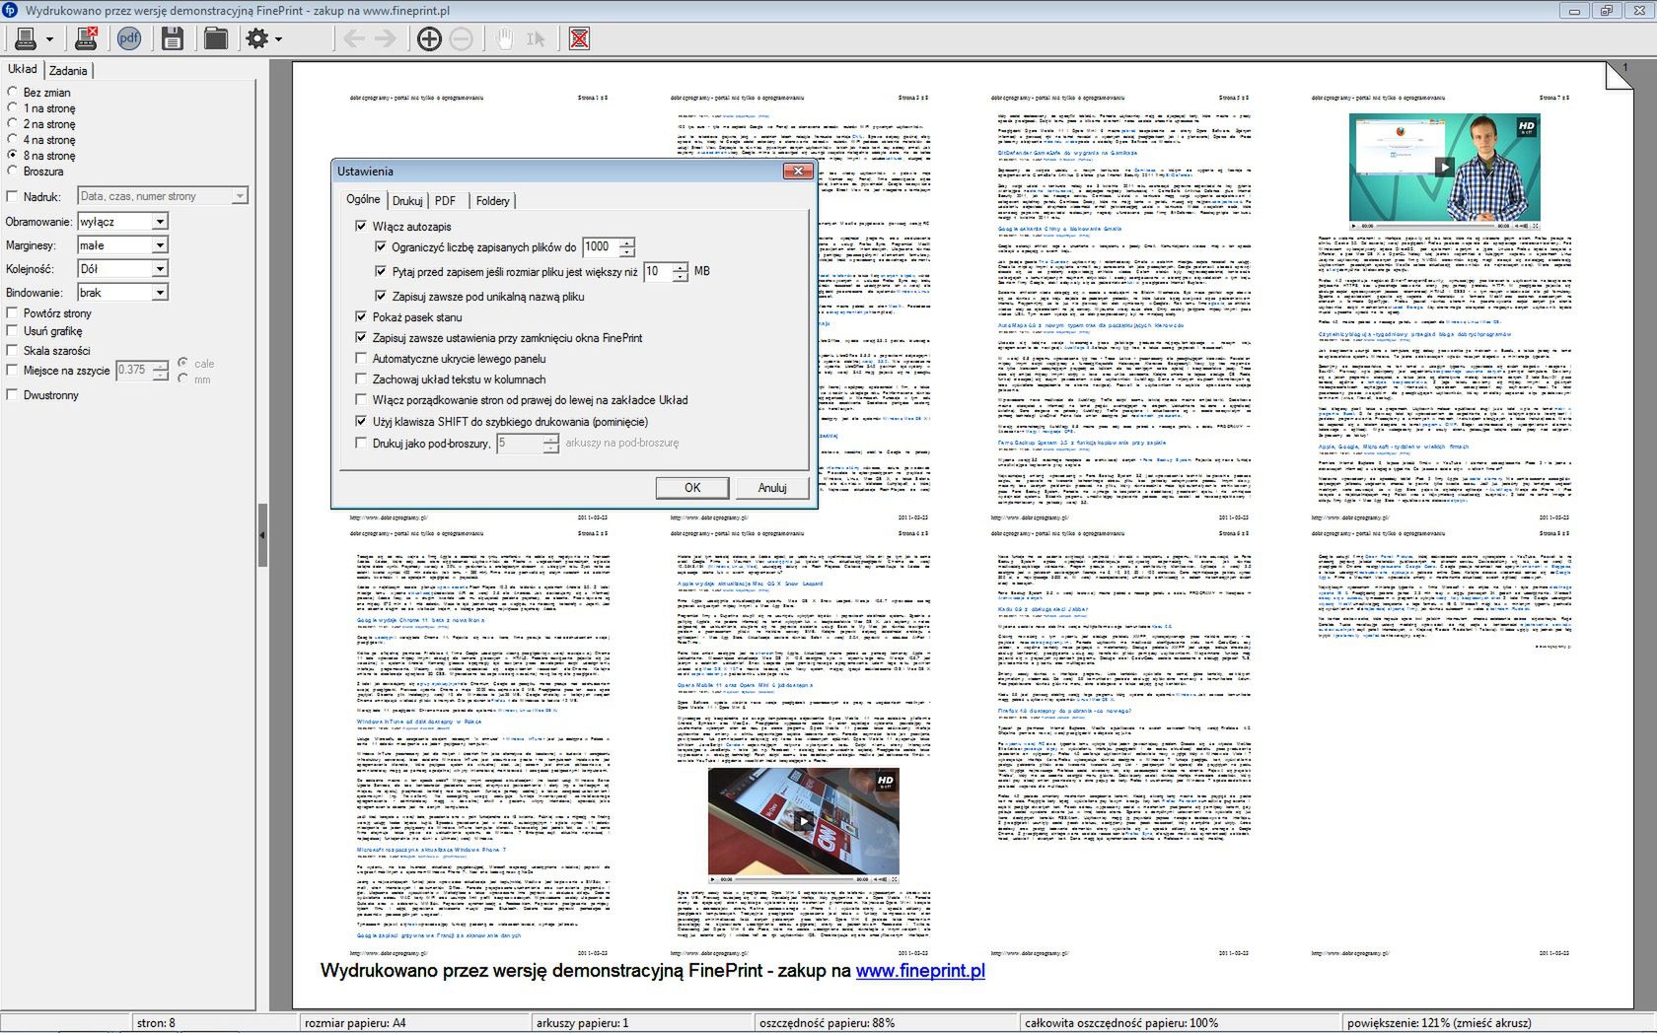This screenshot has width=1657, height=1033.
Task: Enable 'Miejsce na zszycie' checkbox
Action: 13,371
